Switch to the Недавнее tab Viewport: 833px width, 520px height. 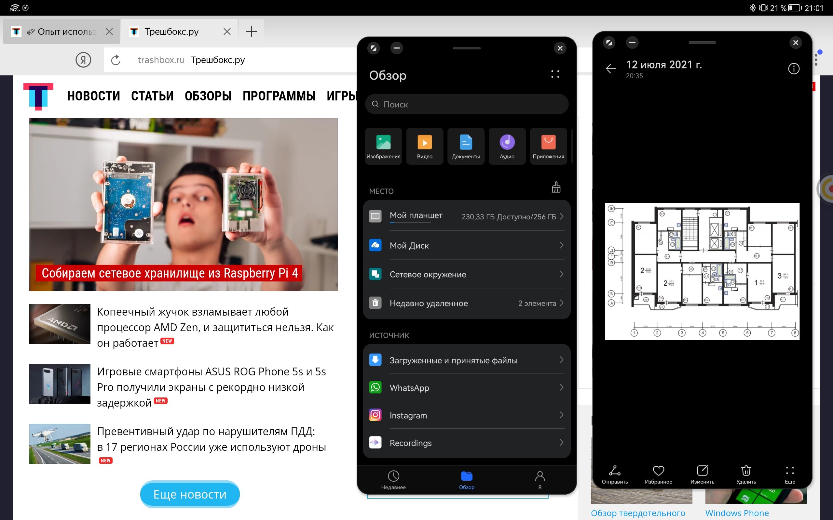(393, 480)
